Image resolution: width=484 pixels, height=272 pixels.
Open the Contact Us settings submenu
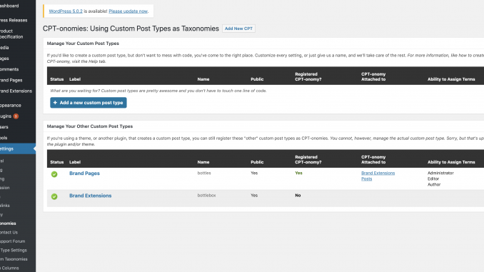tap(9, 232)
